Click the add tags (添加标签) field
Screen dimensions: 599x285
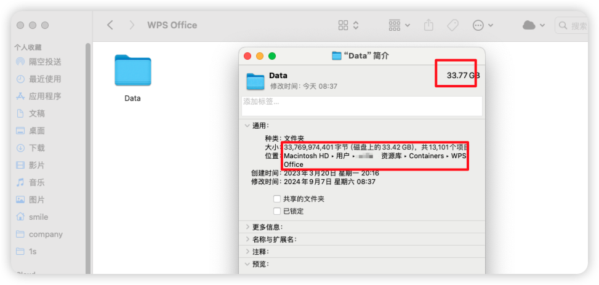coord(361,106)
